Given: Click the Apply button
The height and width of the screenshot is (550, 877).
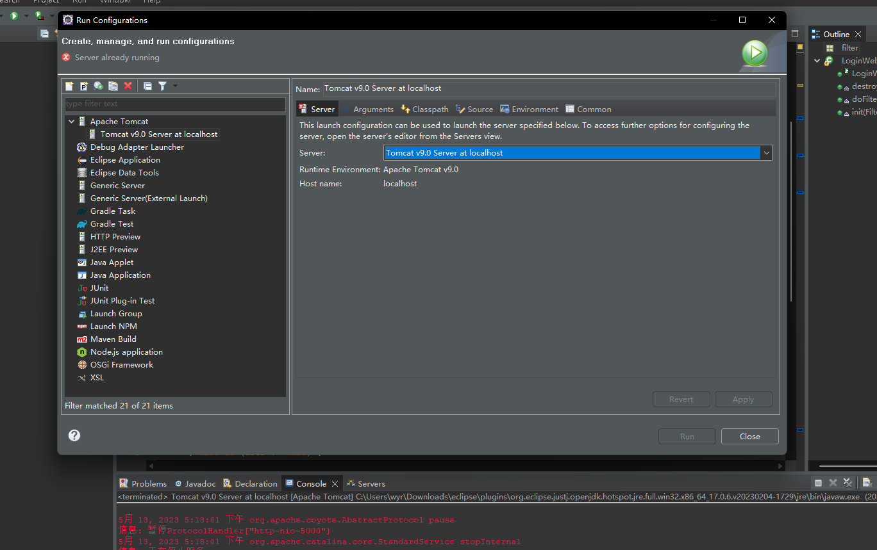Looking at the screenshot, I should coord(743,399).
